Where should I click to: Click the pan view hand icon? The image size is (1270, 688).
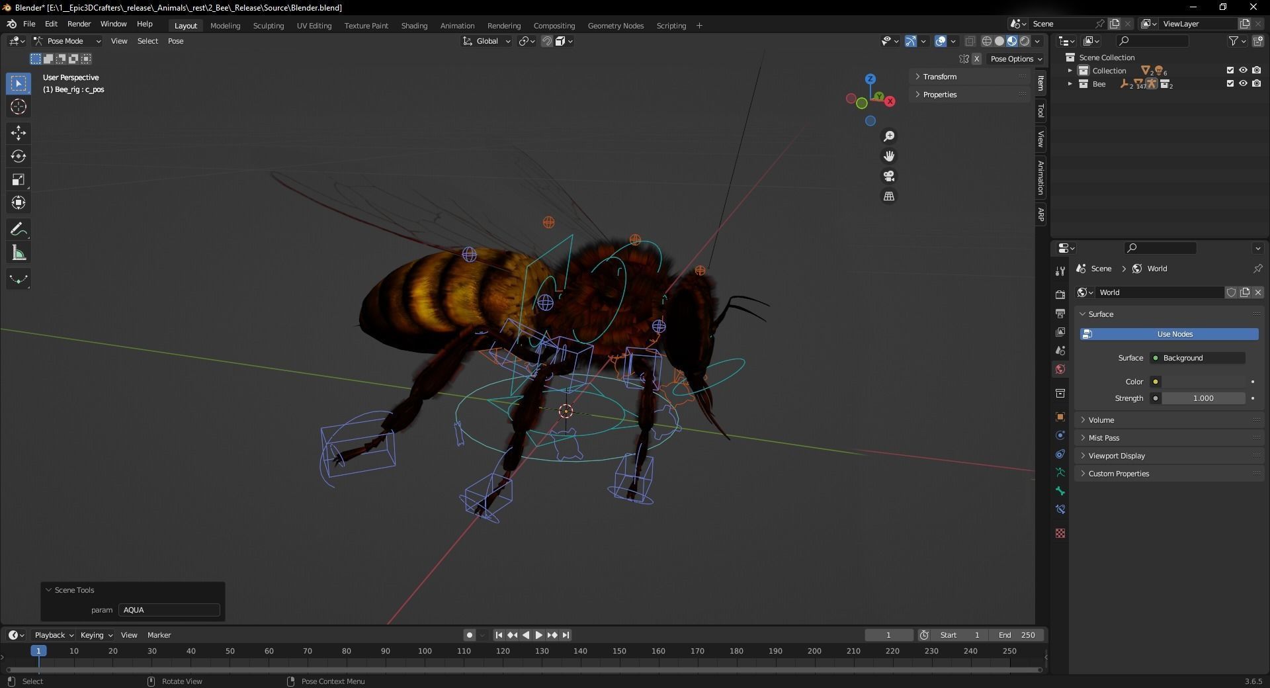(889, 156)
